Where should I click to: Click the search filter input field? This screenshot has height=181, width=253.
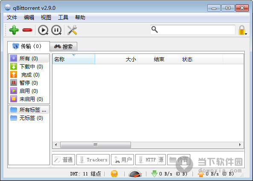point(193,30)
